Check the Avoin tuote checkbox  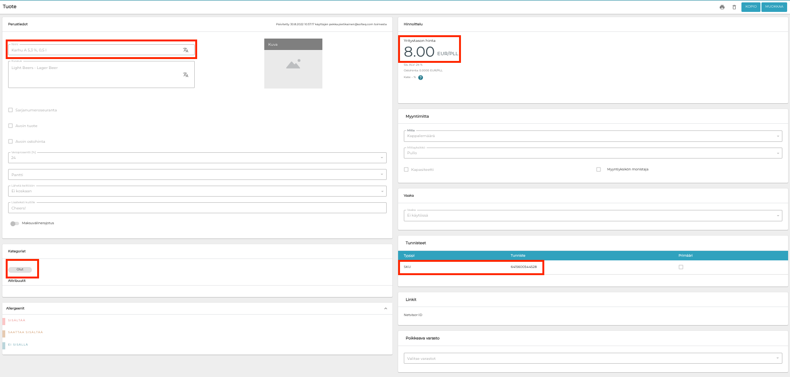point(10,126)
